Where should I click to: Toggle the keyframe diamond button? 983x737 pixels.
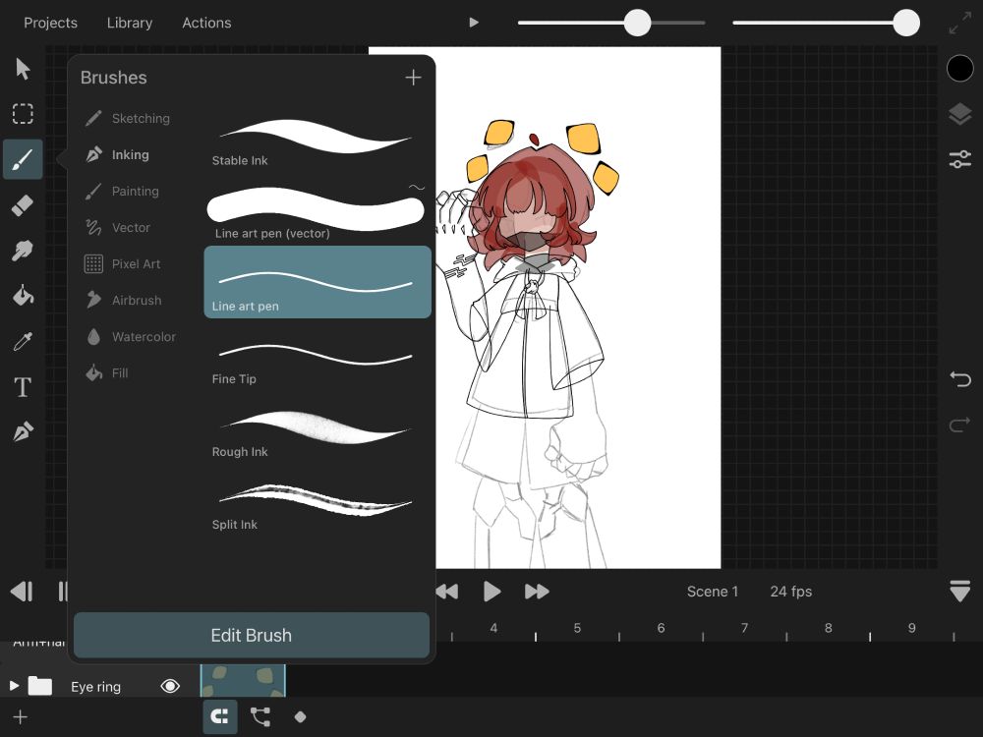(x=300, y=716)
